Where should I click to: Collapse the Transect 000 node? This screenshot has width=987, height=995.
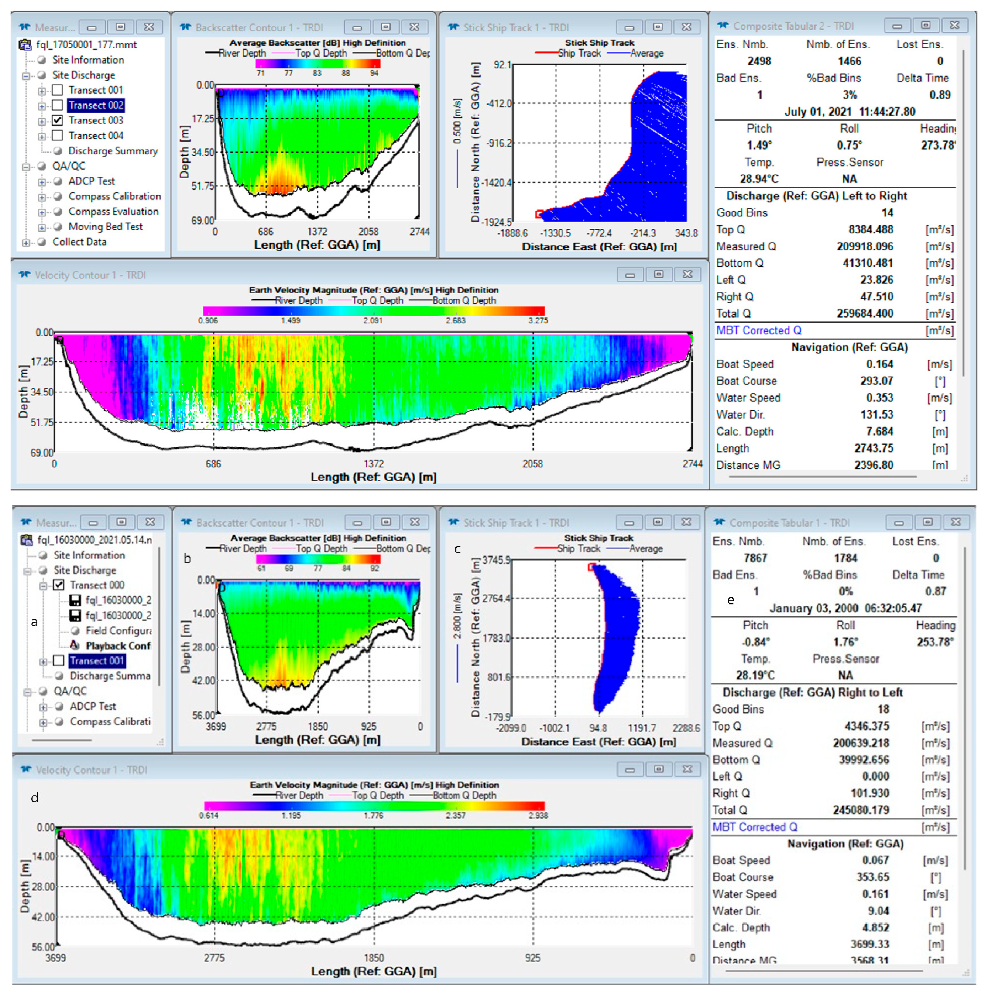click(x=44, y=586)
